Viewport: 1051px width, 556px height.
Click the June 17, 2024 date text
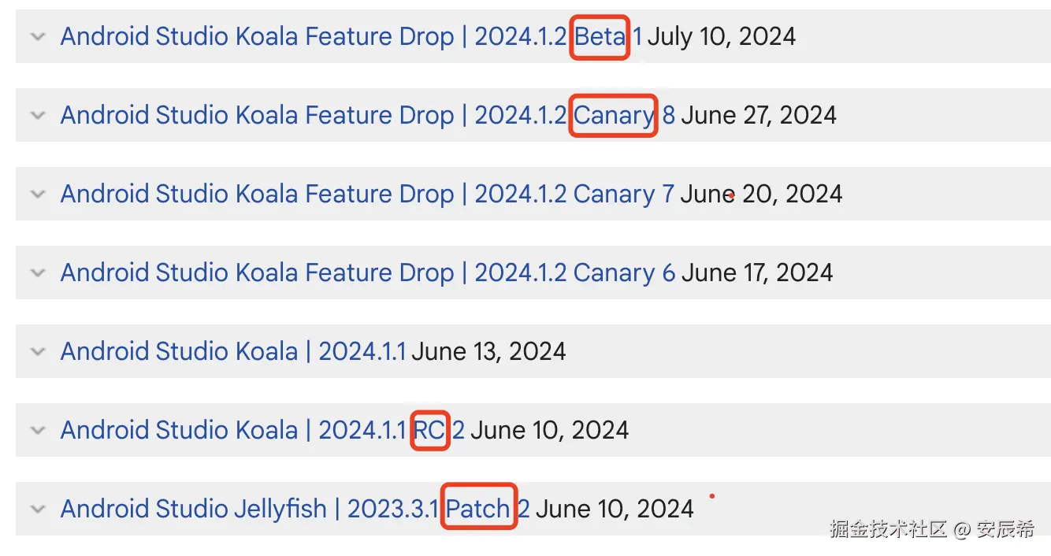coord(757,273)
